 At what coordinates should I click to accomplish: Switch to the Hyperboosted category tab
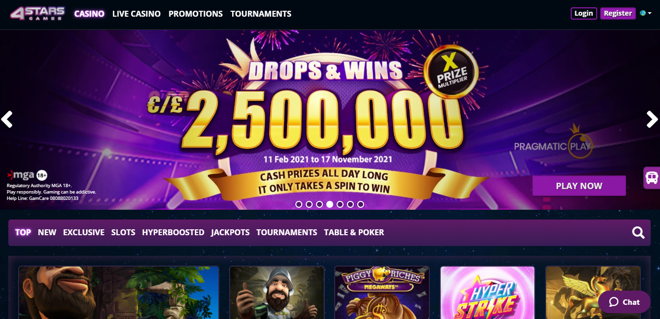173,232
